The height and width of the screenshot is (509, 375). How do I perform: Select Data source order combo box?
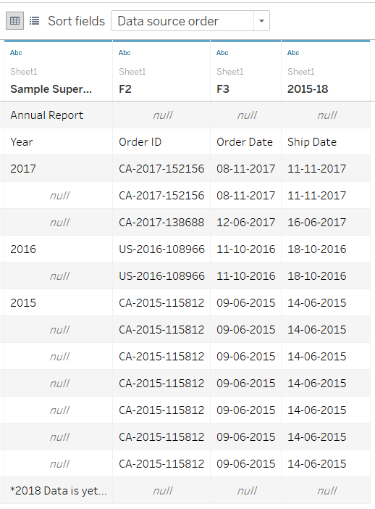190,21
